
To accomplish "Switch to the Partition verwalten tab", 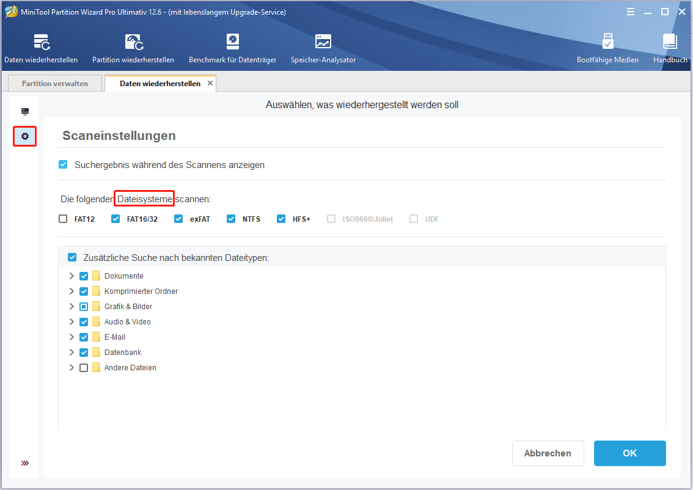I will click(55, 84).
